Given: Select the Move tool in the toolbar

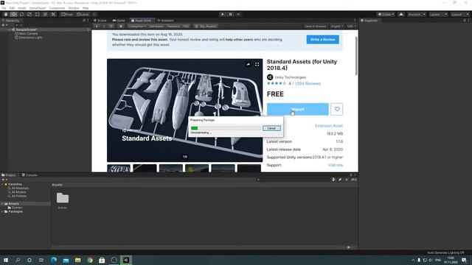Looking at the screenshot, I should 13,15.
